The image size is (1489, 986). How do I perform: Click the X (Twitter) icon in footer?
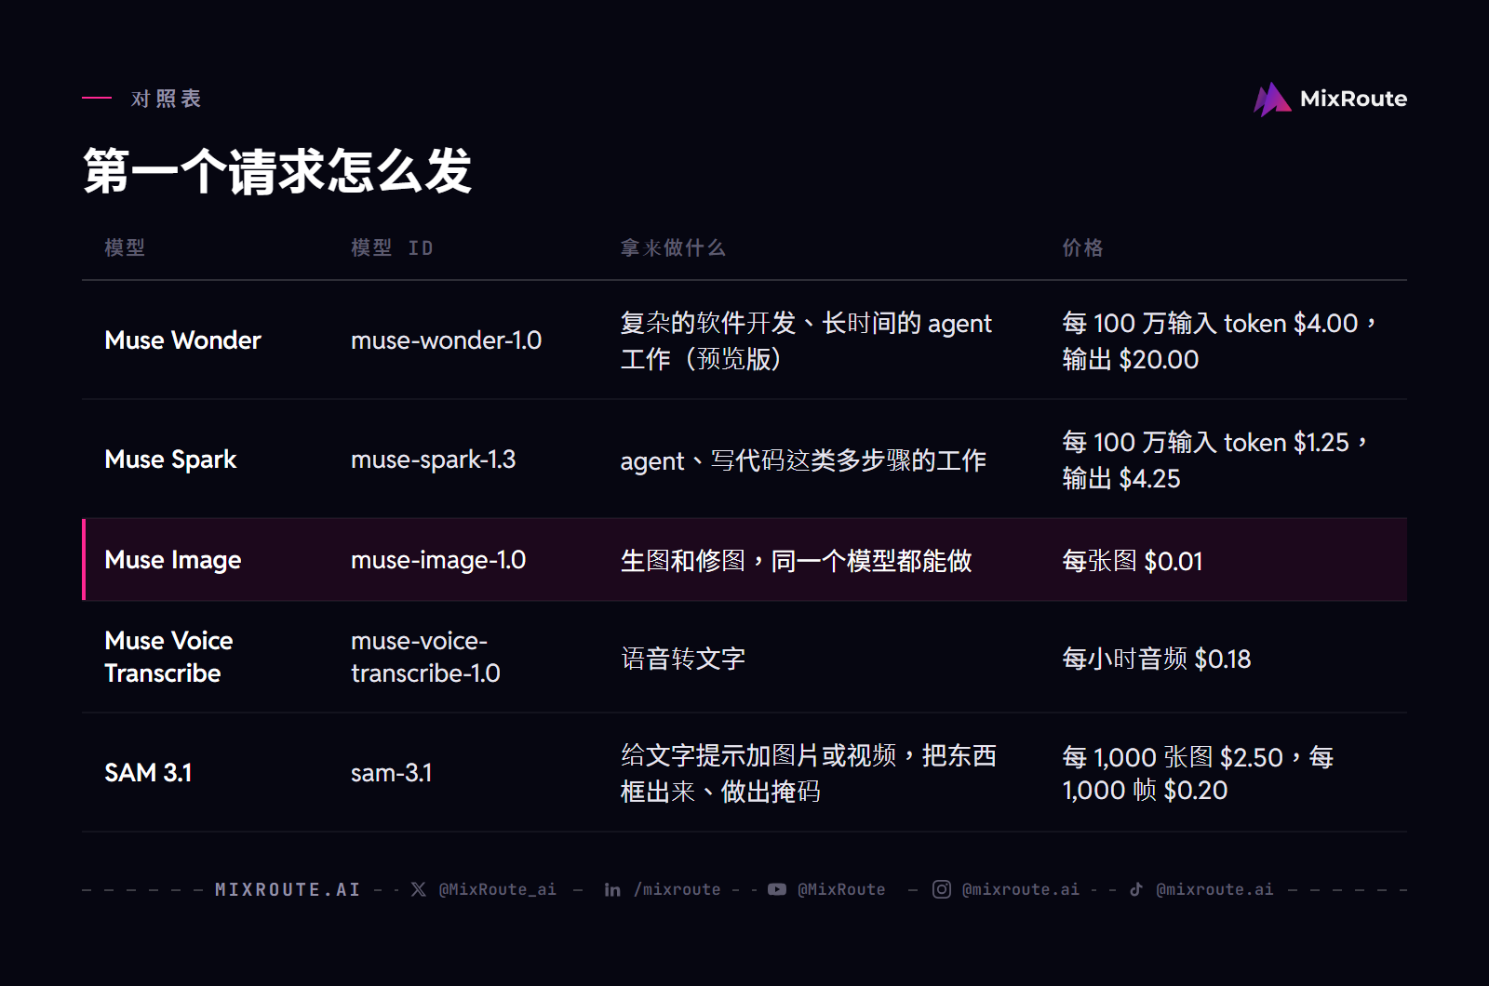(x=419, y=889)
